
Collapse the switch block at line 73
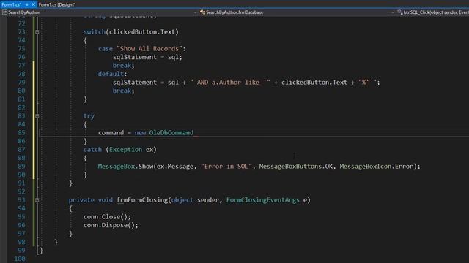click(x=37, y=31)
